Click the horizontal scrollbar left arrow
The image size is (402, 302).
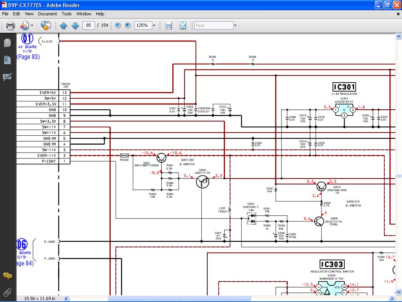(66, 298)
